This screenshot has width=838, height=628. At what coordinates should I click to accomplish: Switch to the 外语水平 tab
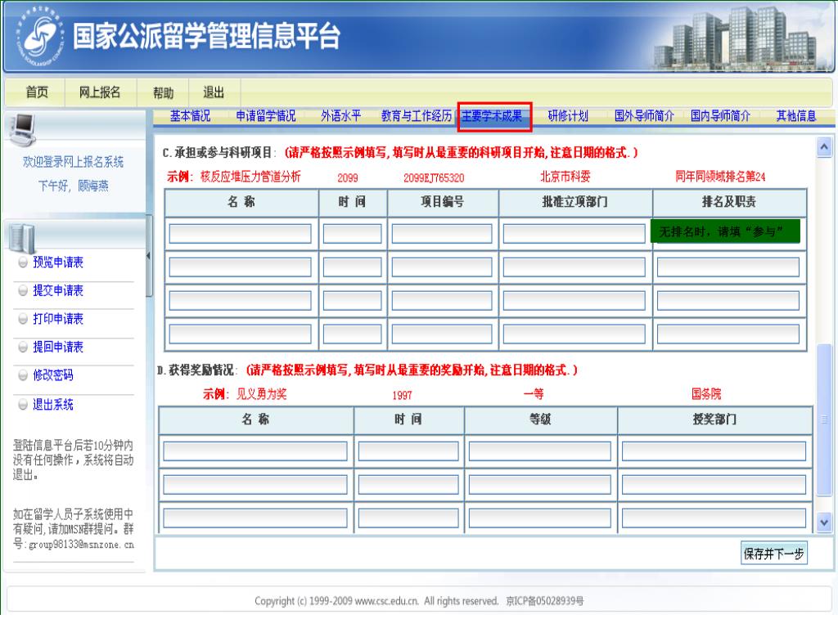click(341, 116)
